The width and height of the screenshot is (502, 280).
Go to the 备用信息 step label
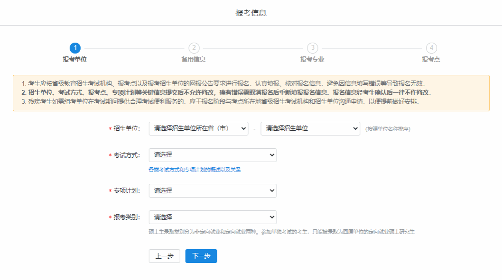[x=194, y=59]
